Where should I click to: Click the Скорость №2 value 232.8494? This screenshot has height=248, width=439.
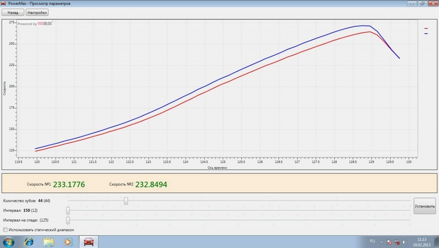tap(151, 184)
